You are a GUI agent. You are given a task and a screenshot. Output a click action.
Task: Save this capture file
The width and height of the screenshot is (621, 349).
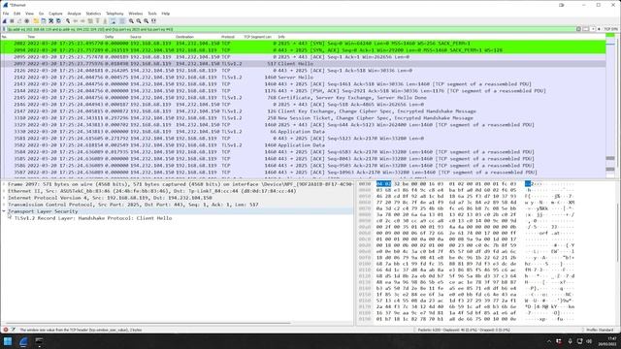click(44, 21)
